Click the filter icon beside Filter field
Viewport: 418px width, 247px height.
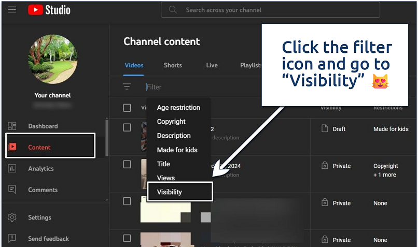pos(127,87)
